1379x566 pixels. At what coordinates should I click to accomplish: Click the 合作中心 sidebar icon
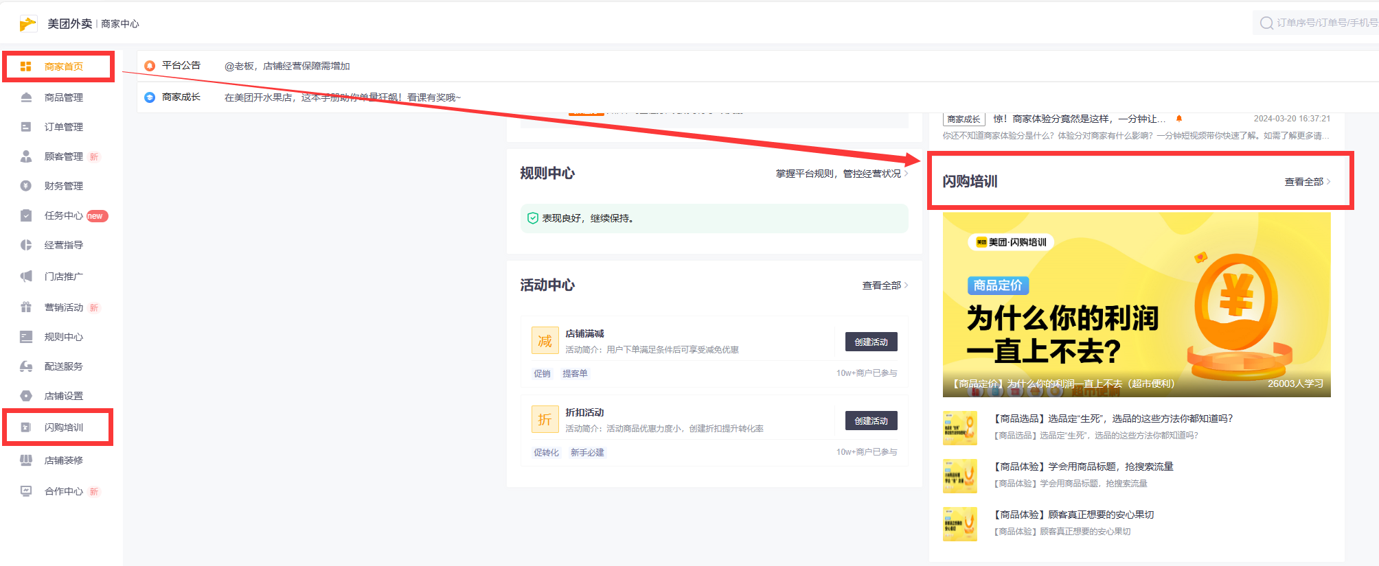pos(26,491)
